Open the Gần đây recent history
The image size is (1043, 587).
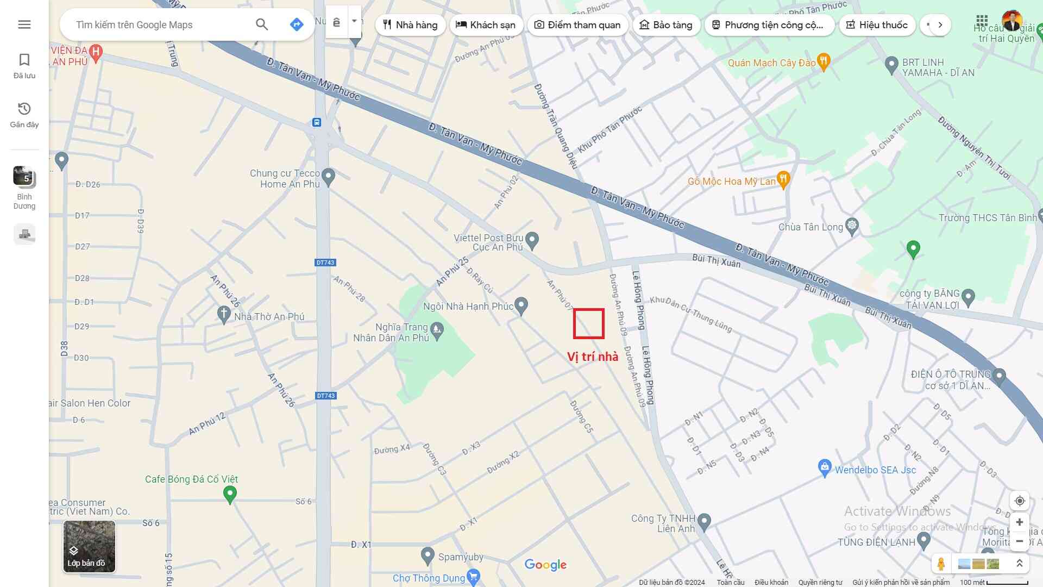pyautogui.click(x=24, y=115)
